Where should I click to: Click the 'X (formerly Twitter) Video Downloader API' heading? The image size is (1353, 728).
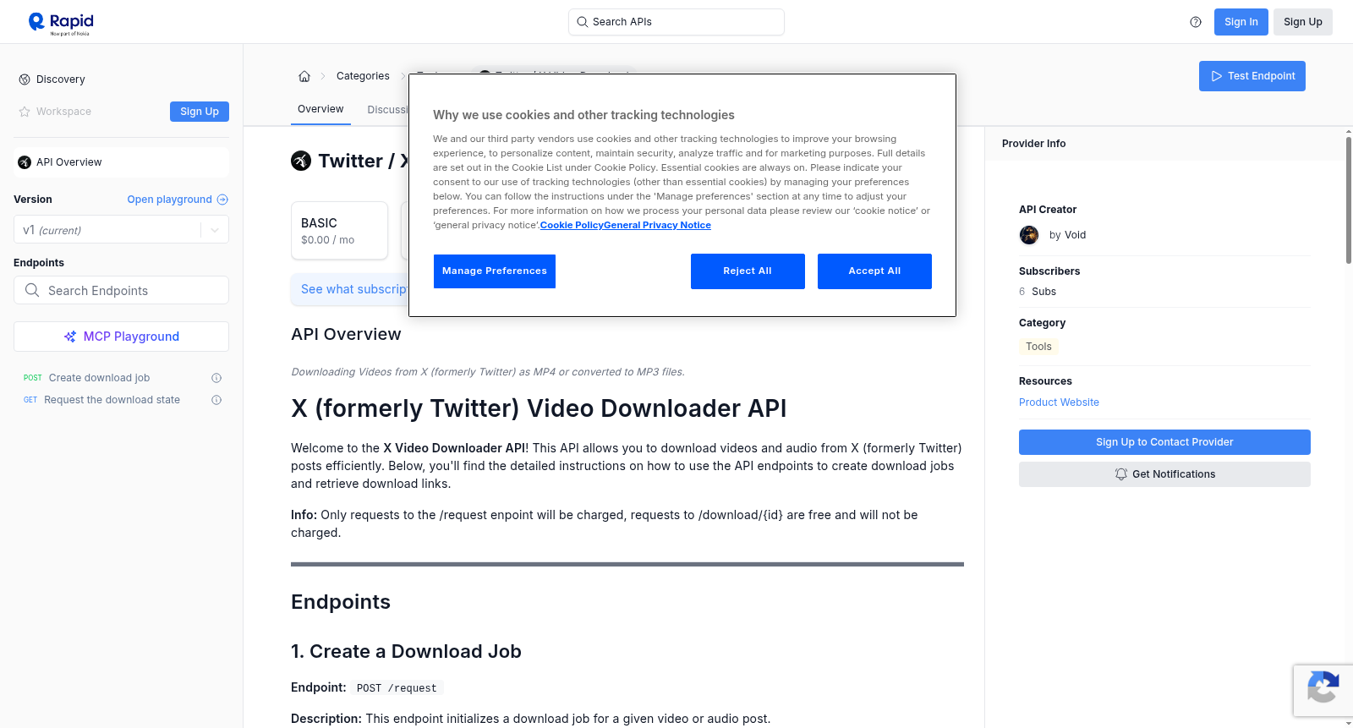pyautogui.click(x=539, y=408)
